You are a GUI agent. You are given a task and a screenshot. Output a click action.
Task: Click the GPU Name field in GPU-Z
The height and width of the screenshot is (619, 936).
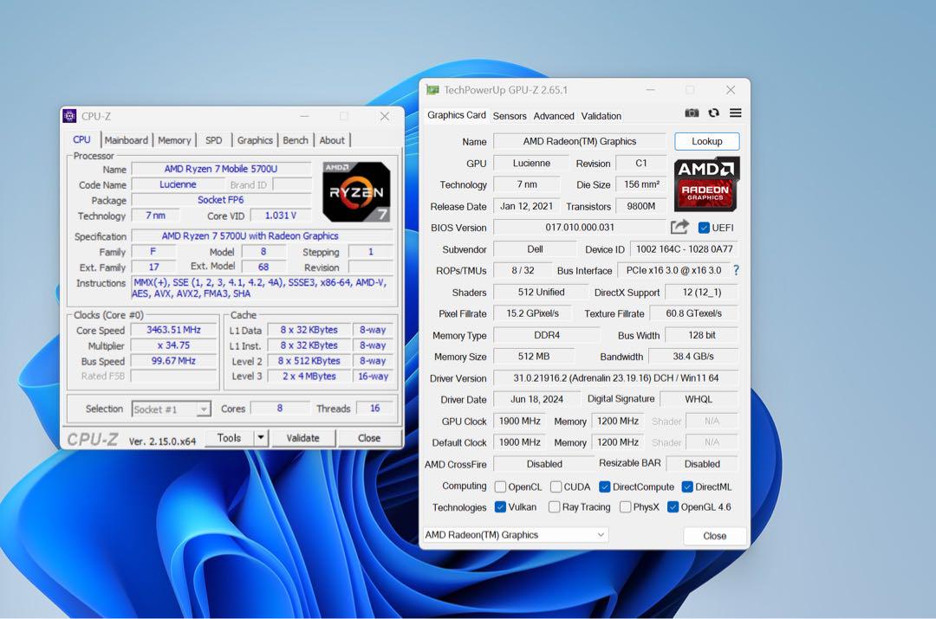[580, 141]
